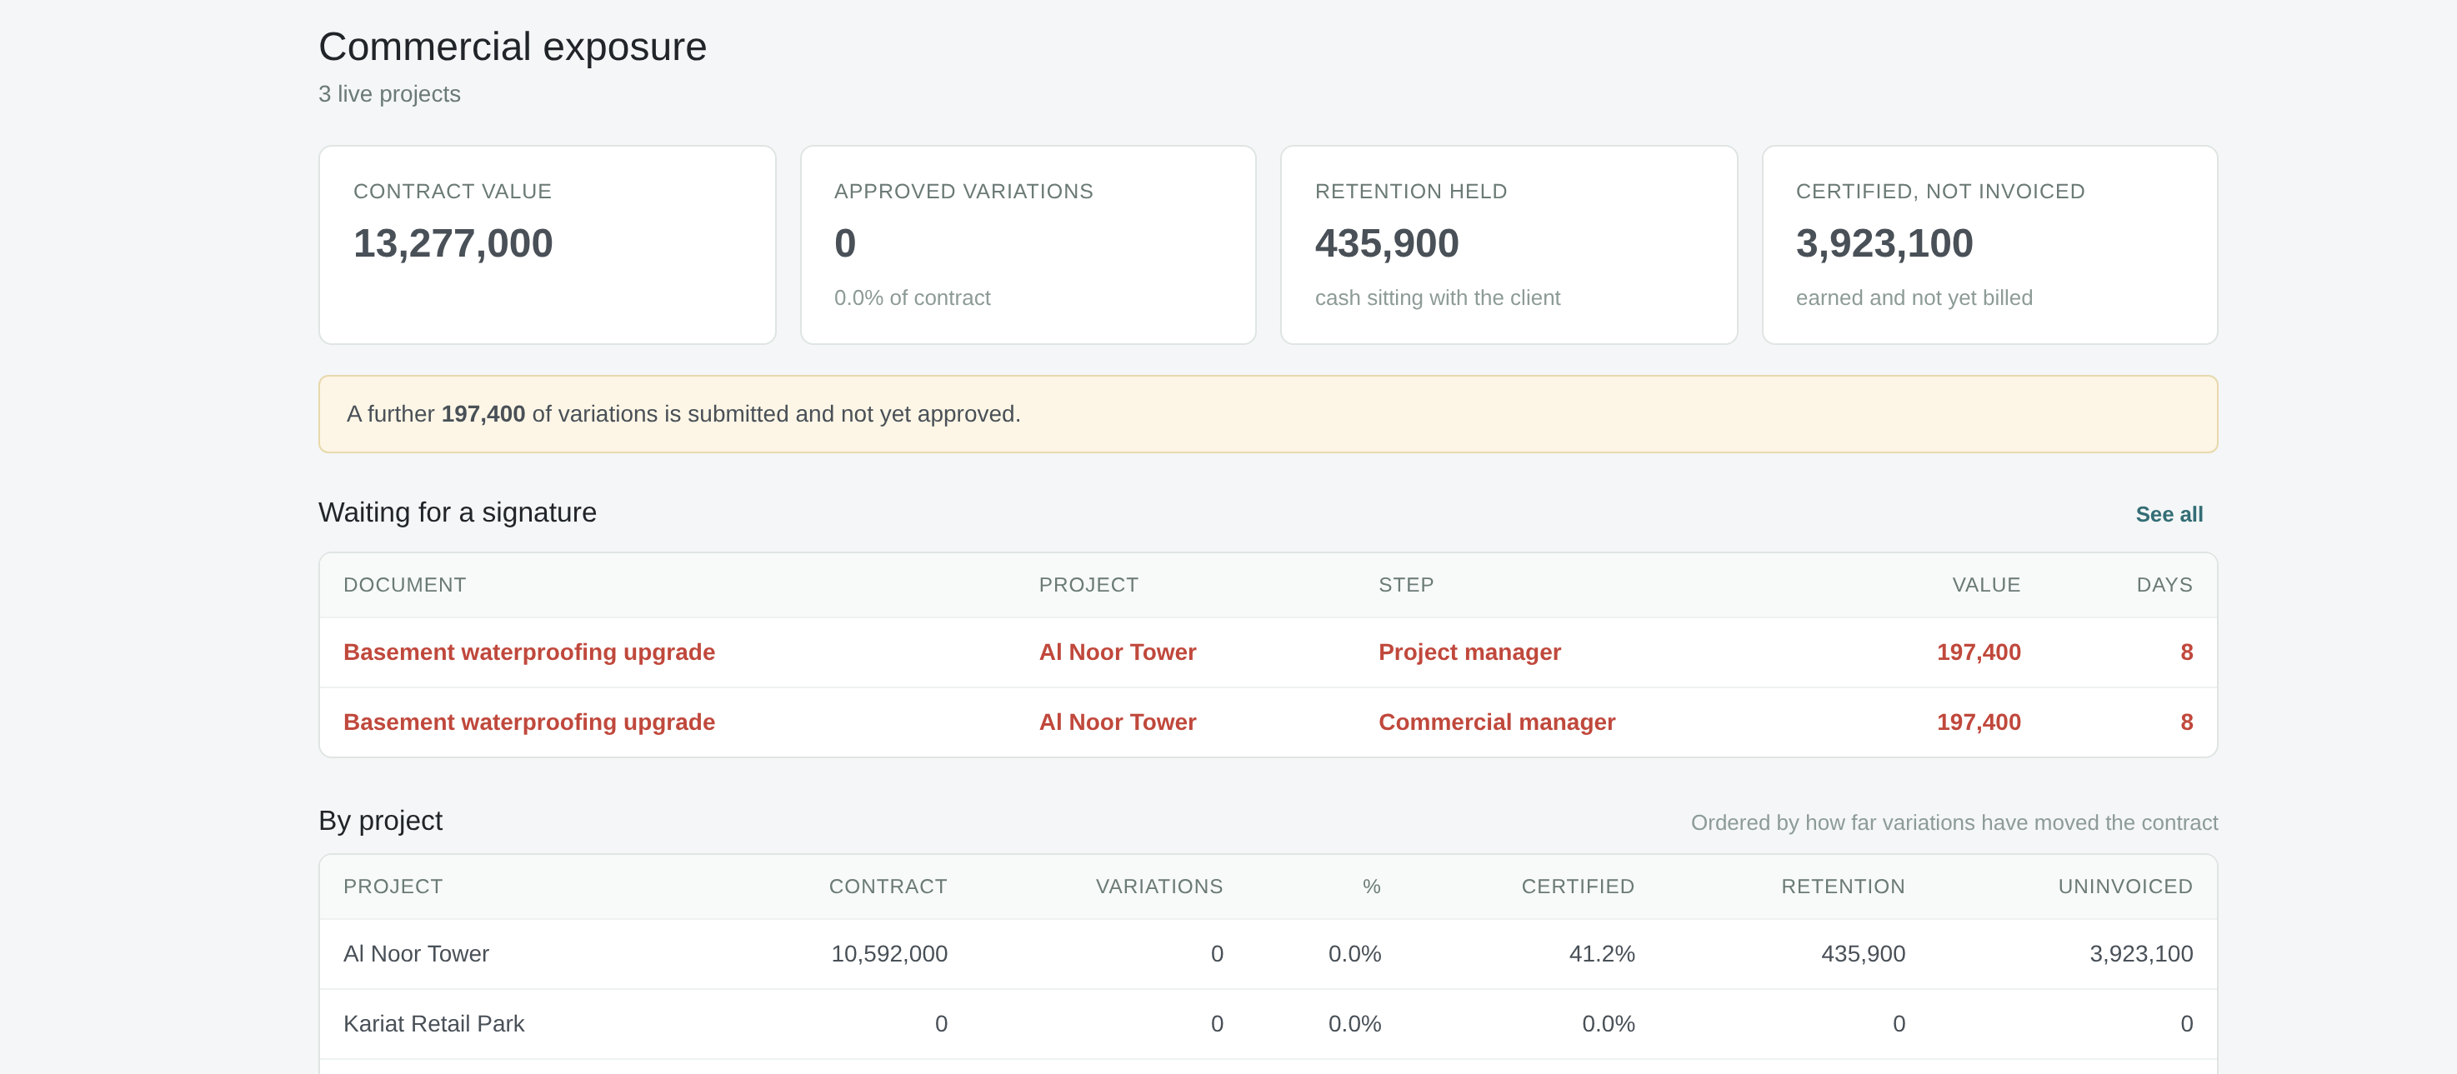Click contract value 10,592,000 for Al Noor Tower
This screenshot has width=2457, height=1074.
coord(889,954)
